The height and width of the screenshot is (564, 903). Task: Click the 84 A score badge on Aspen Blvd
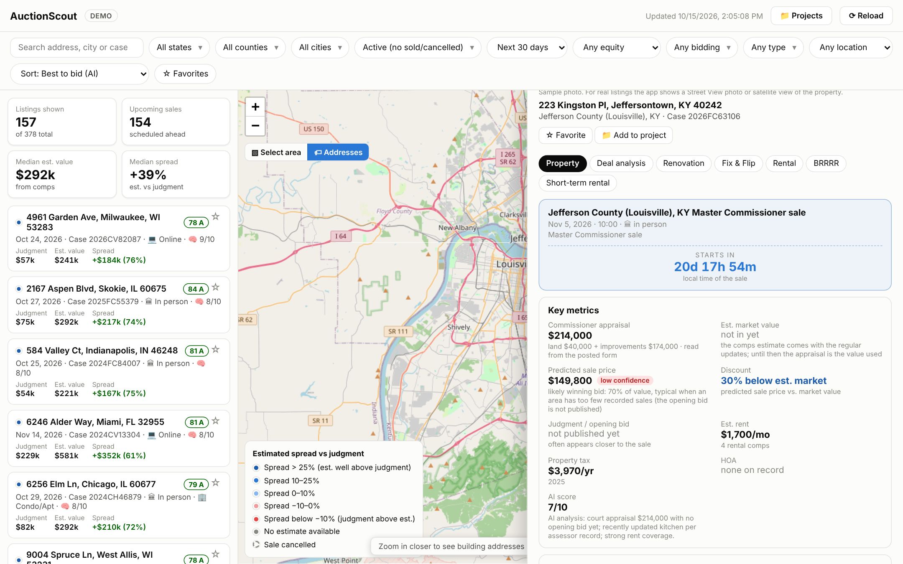196,289
